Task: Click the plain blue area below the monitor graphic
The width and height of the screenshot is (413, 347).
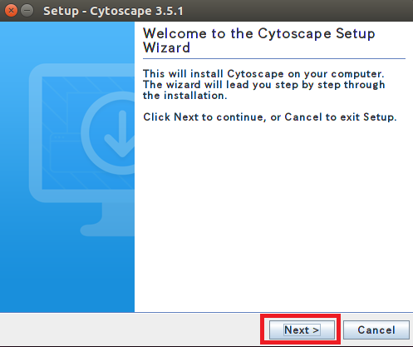Action: tap(67, 275)
